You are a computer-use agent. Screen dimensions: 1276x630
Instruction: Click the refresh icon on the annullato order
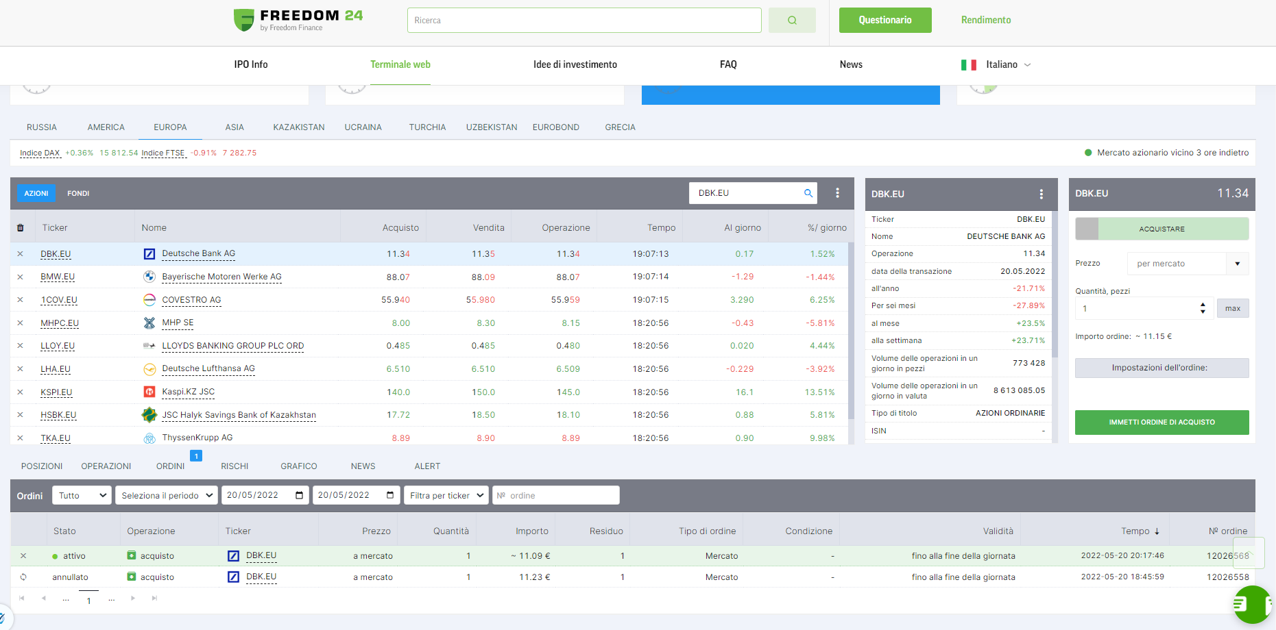pos(23,577)
